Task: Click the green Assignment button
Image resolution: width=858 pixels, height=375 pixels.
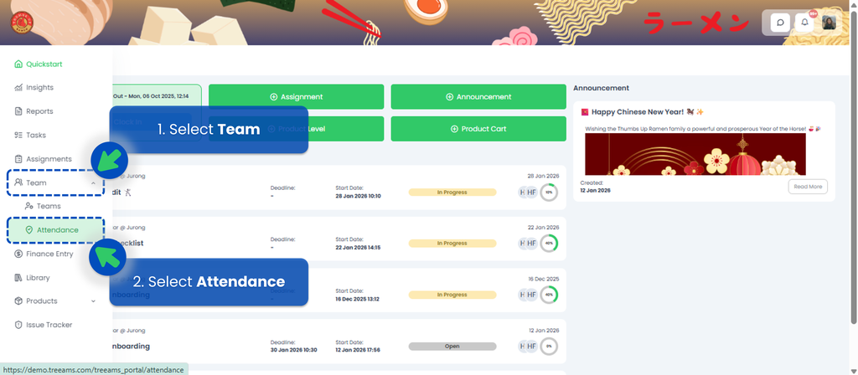Action: tap(296, 96)
